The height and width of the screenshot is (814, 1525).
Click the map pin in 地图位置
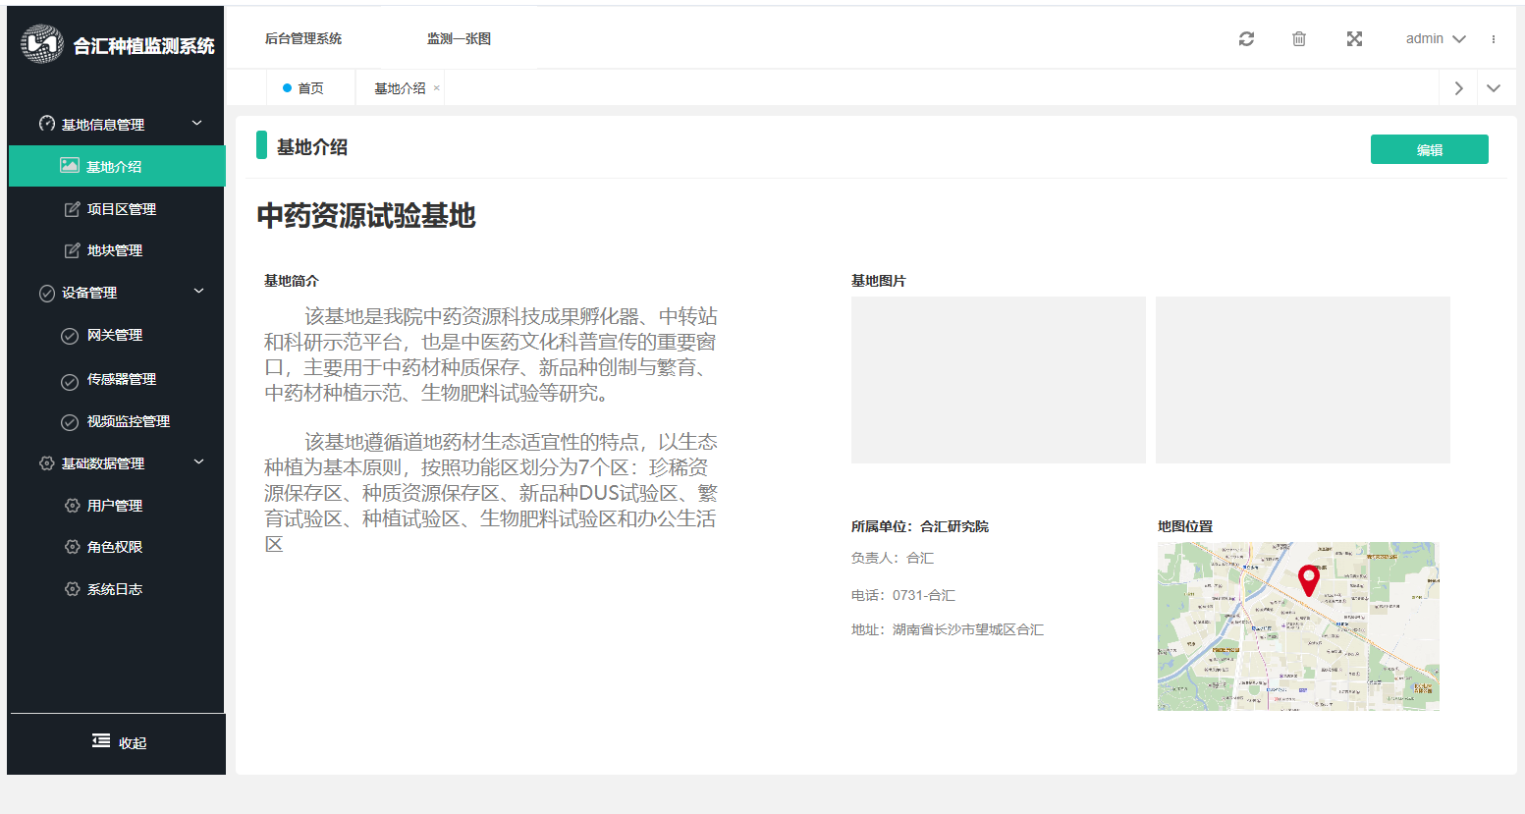click(x=1308, y=580)
